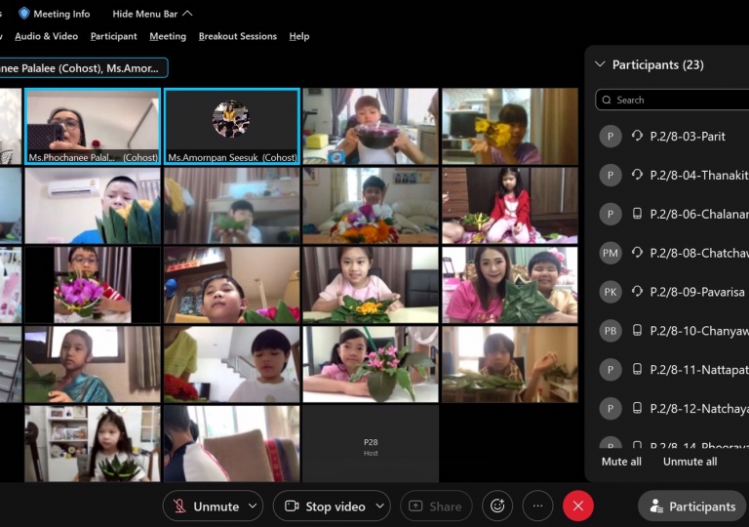Click avatar P for P.2/8-11-Nattapat

611,370
